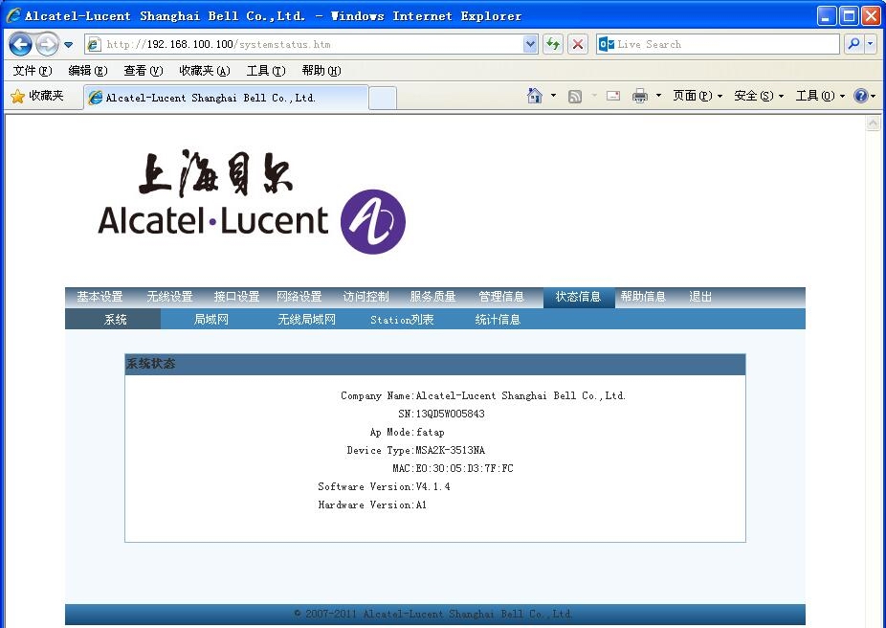Go to 网络设置 navigation tab

(299, 297)
